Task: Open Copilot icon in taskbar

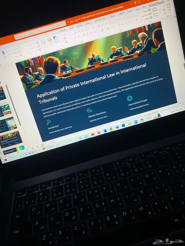Action: (142, 120)
